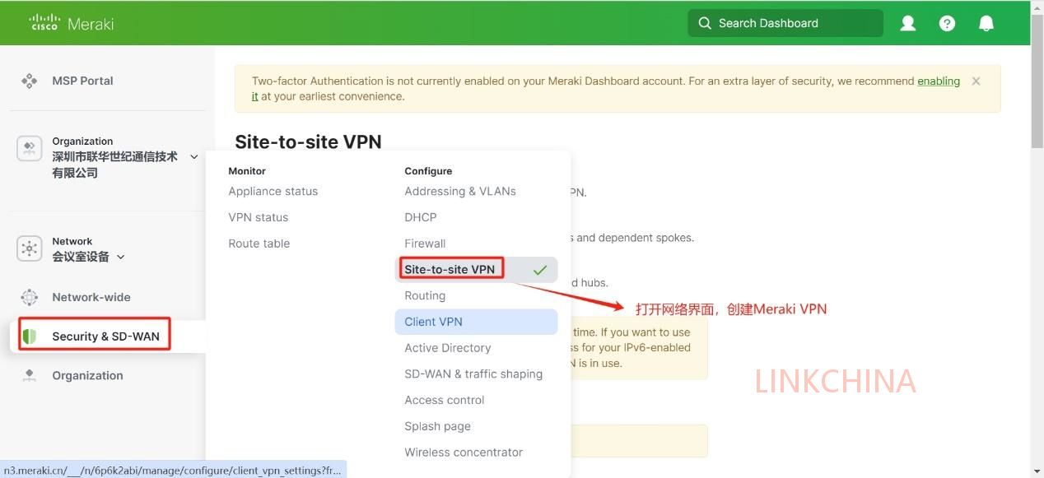
Task: Click the Network selector icon
Action: (x=30, y=248)
